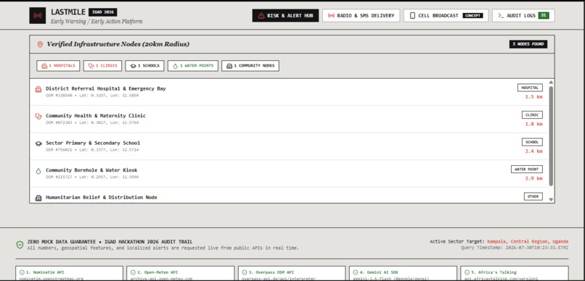Click the shield check icon beside Zero Mock Data Guarantee
The image size is (585, 281).
(20, 245)
